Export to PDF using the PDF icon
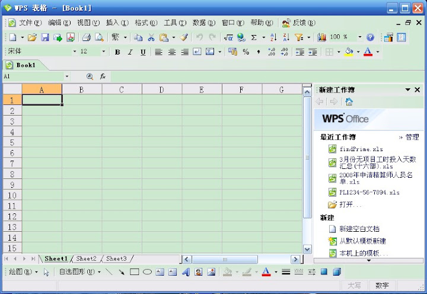The width and height of the screenshot is (427, 294). (x=71, y=37)
